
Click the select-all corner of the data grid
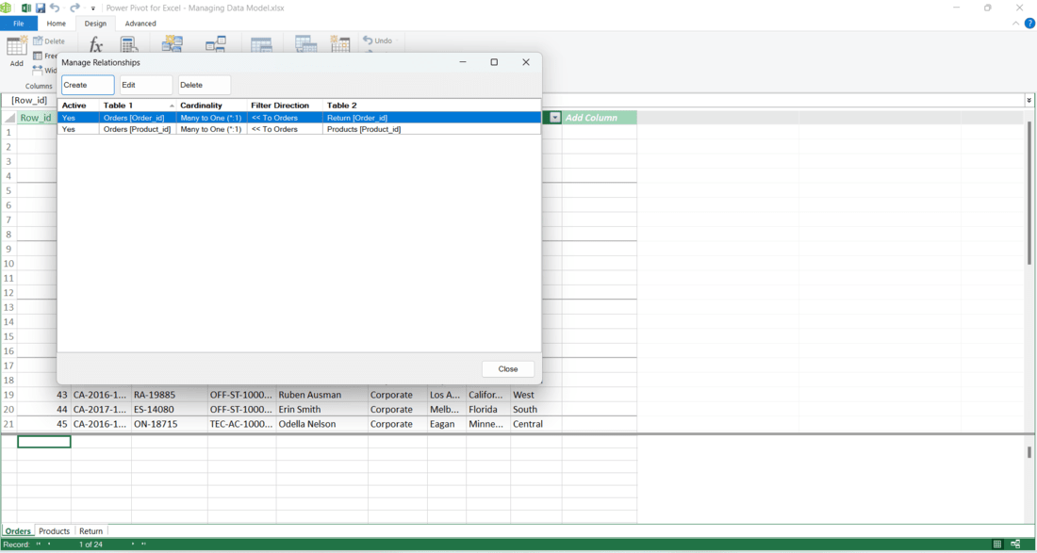8,118
